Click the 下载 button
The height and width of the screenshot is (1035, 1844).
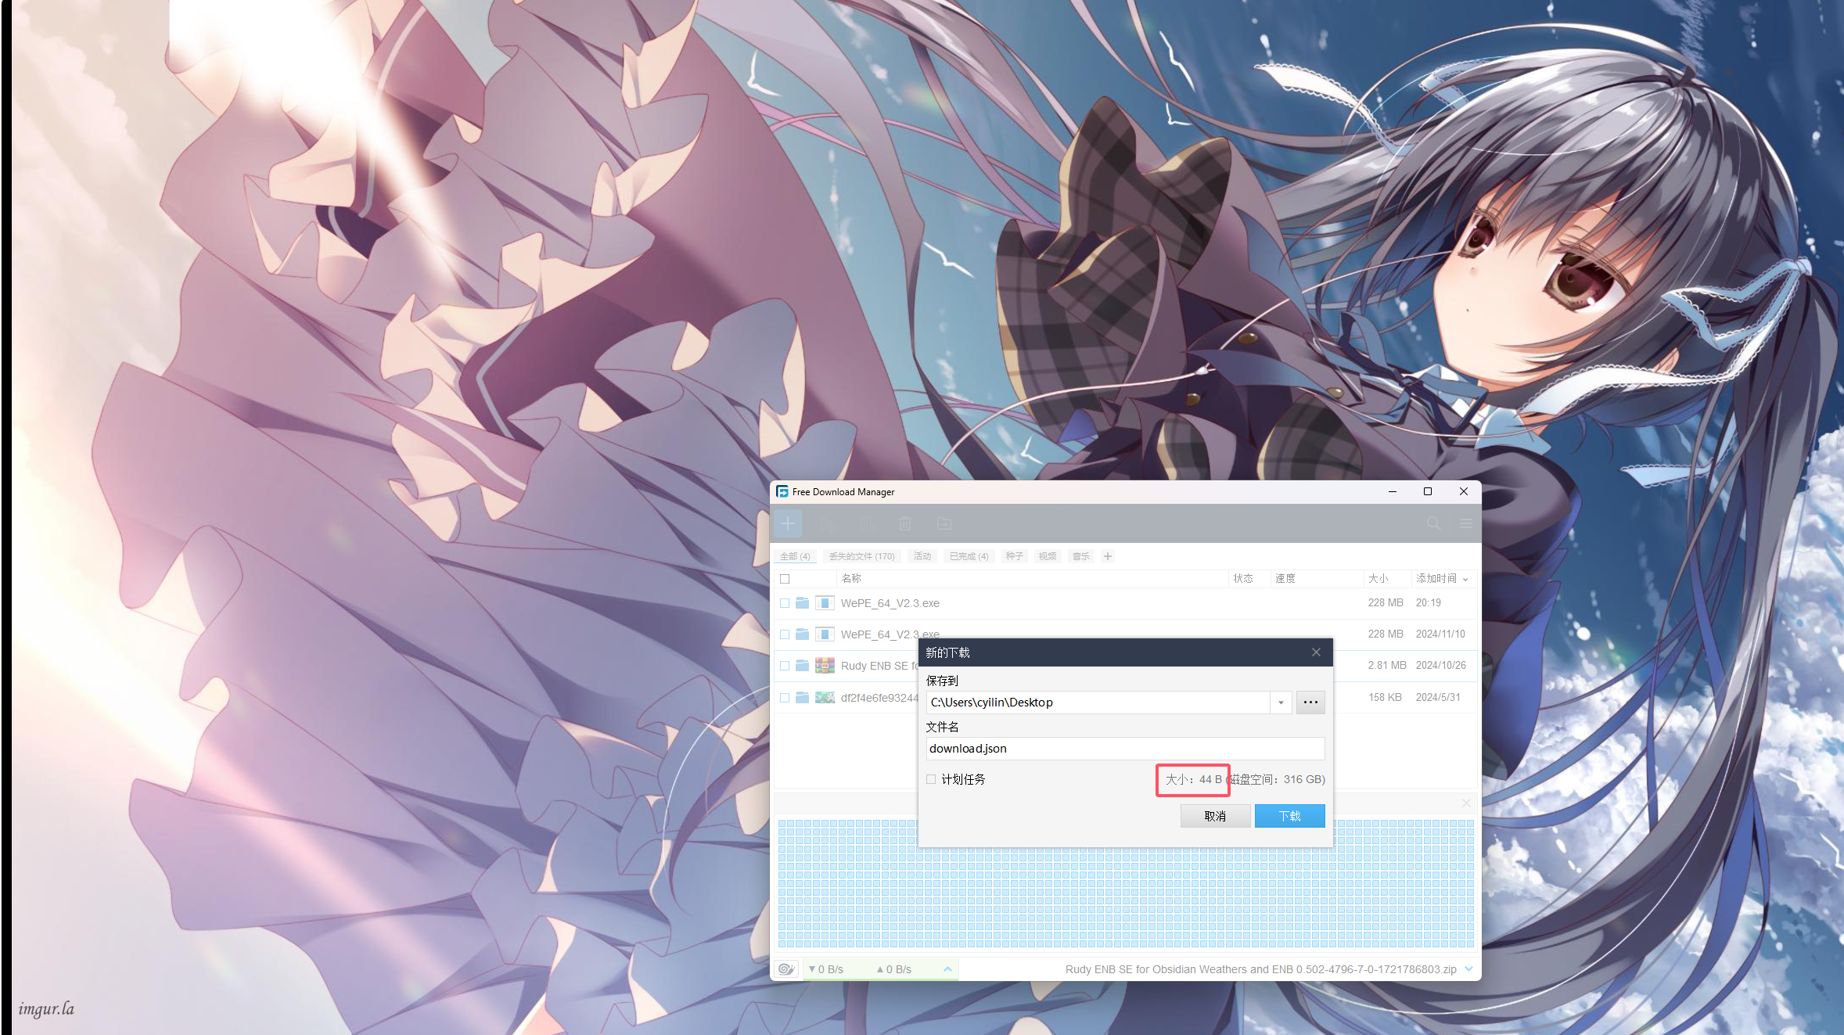pyautogui.click(x=1289, y=816)
